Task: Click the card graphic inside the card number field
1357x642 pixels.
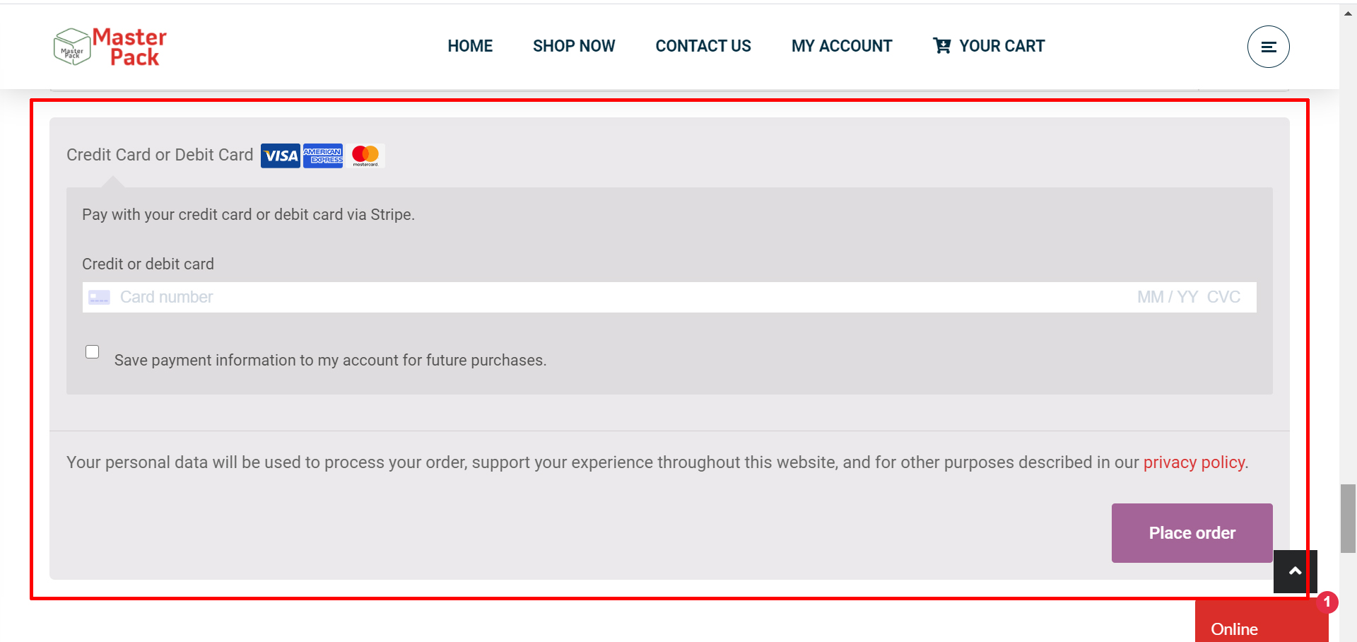Action: click(x=99, y=297)
